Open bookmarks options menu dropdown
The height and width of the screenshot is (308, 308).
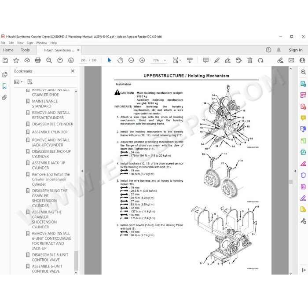coord(18,82)
